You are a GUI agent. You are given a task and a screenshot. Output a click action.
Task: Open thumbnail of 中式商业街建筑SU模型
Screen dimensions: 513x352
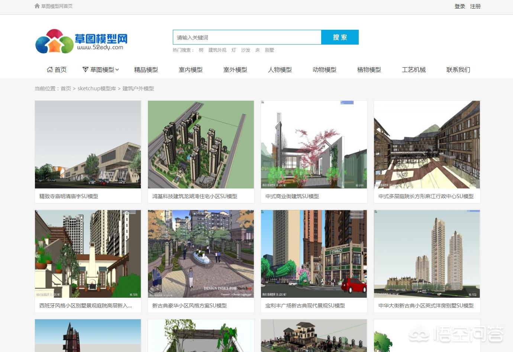point(314,145)
